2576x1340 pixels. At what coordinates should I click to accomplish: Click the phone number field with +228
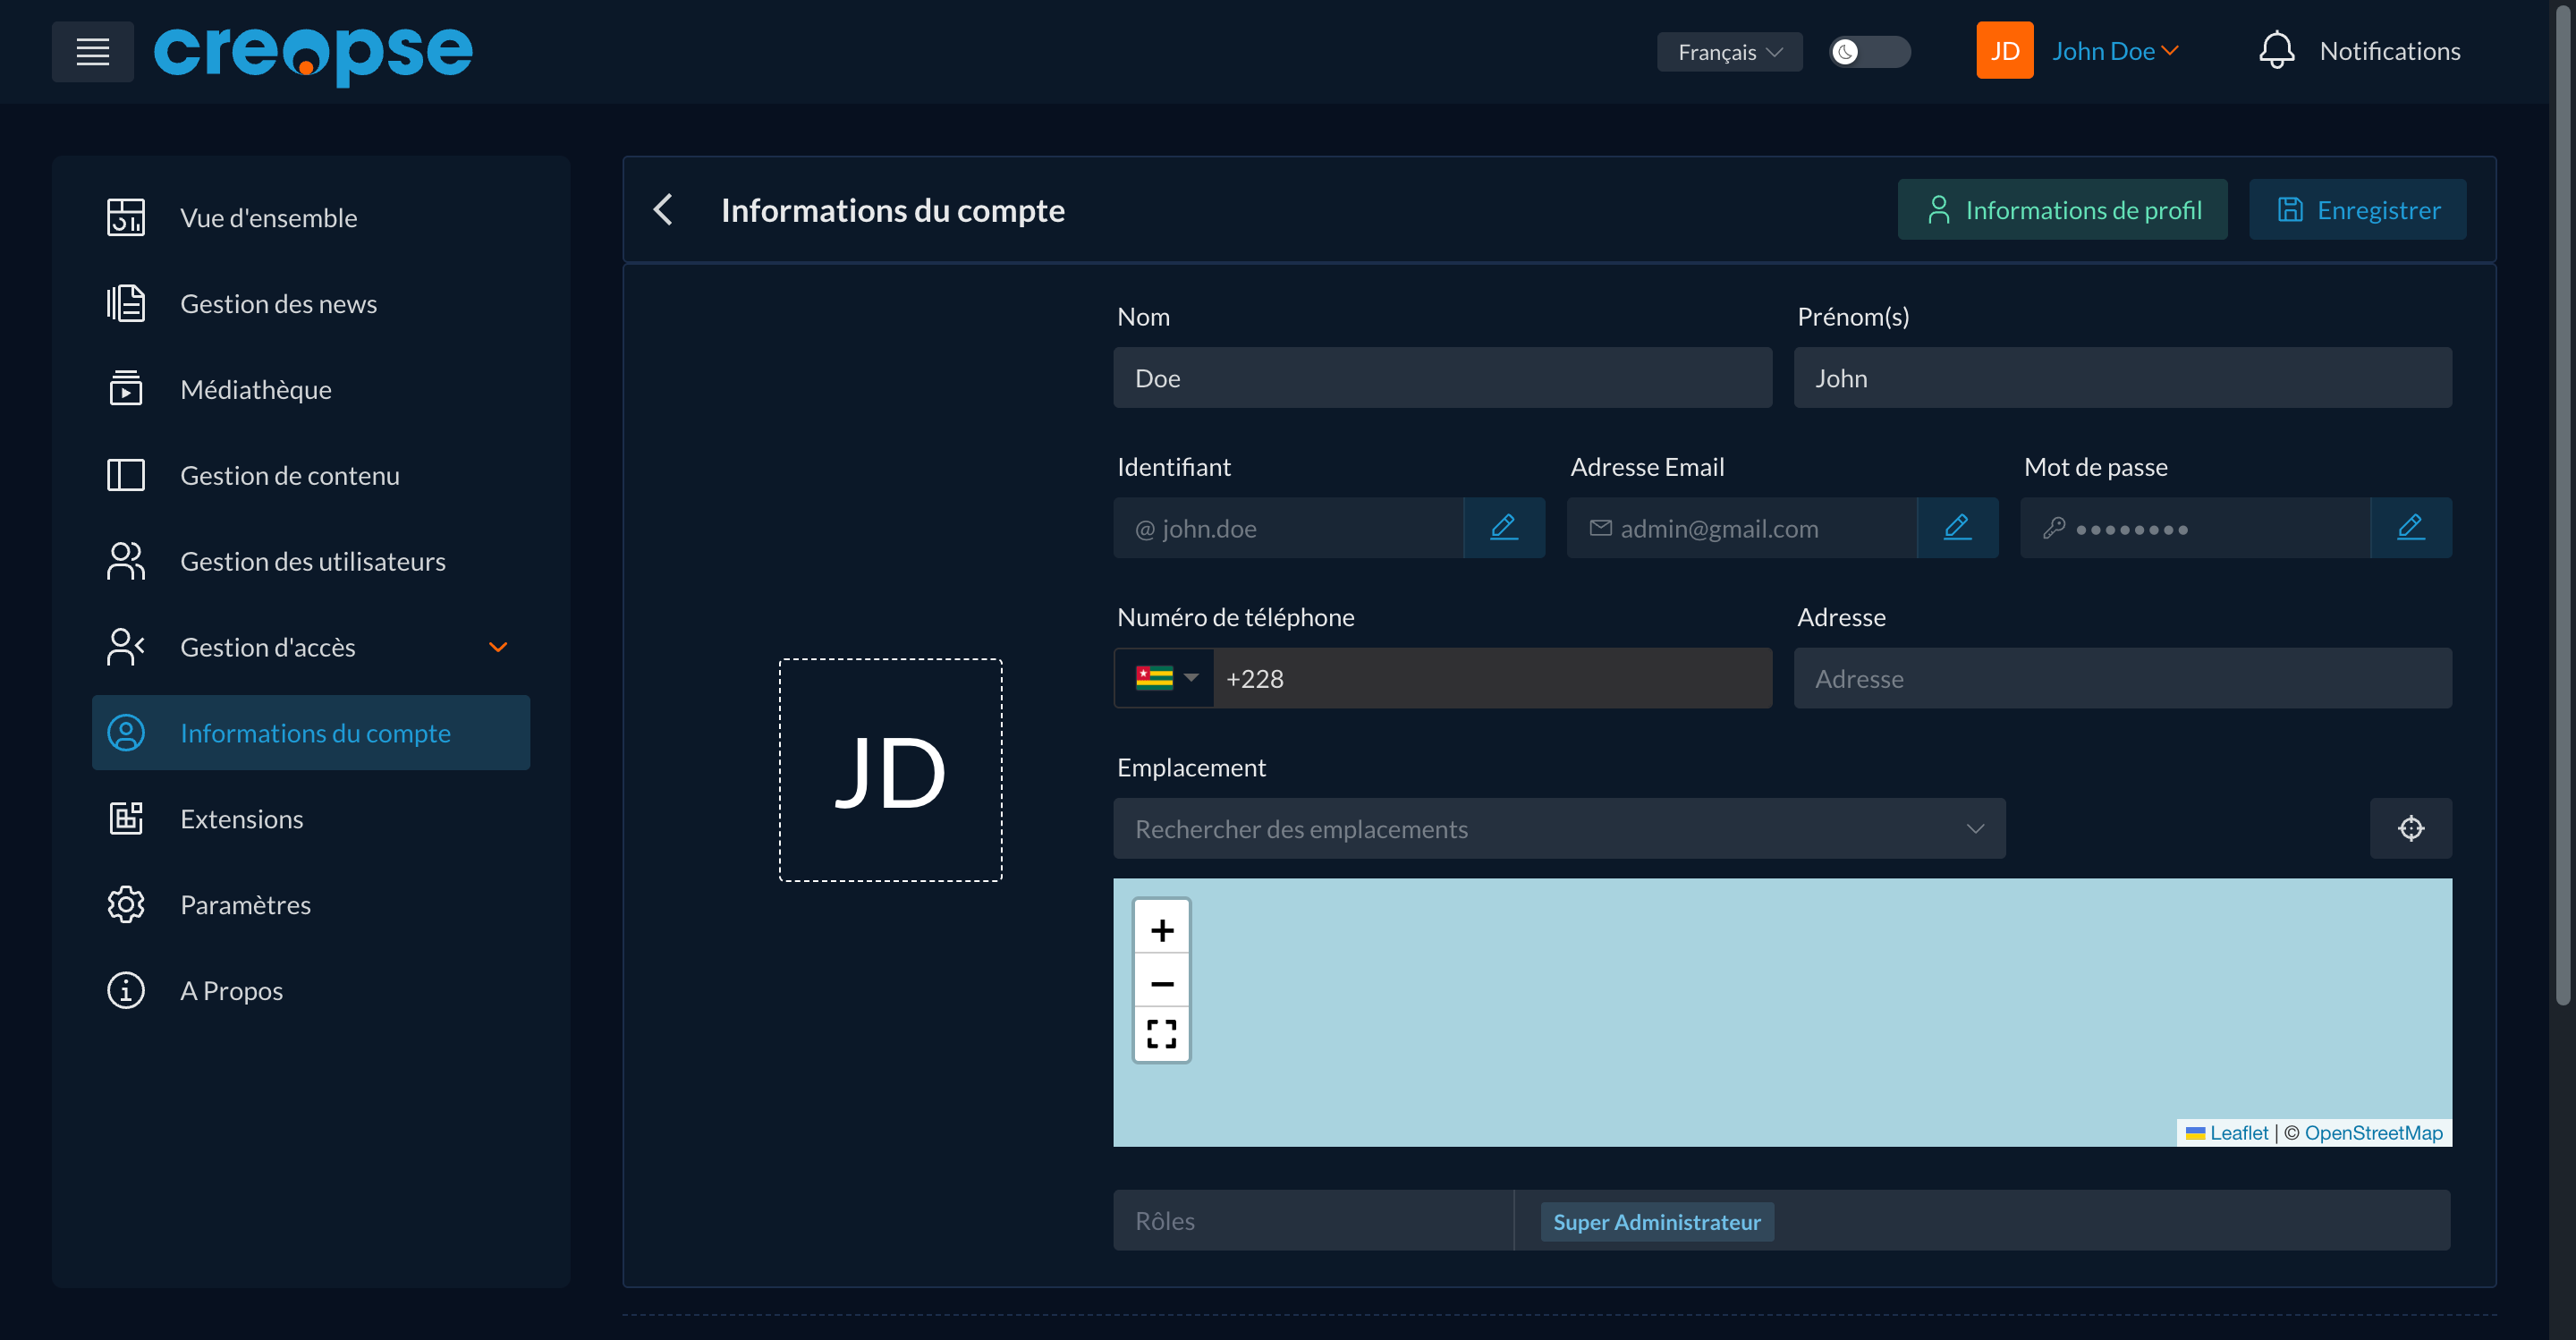tap(1493, 678)
